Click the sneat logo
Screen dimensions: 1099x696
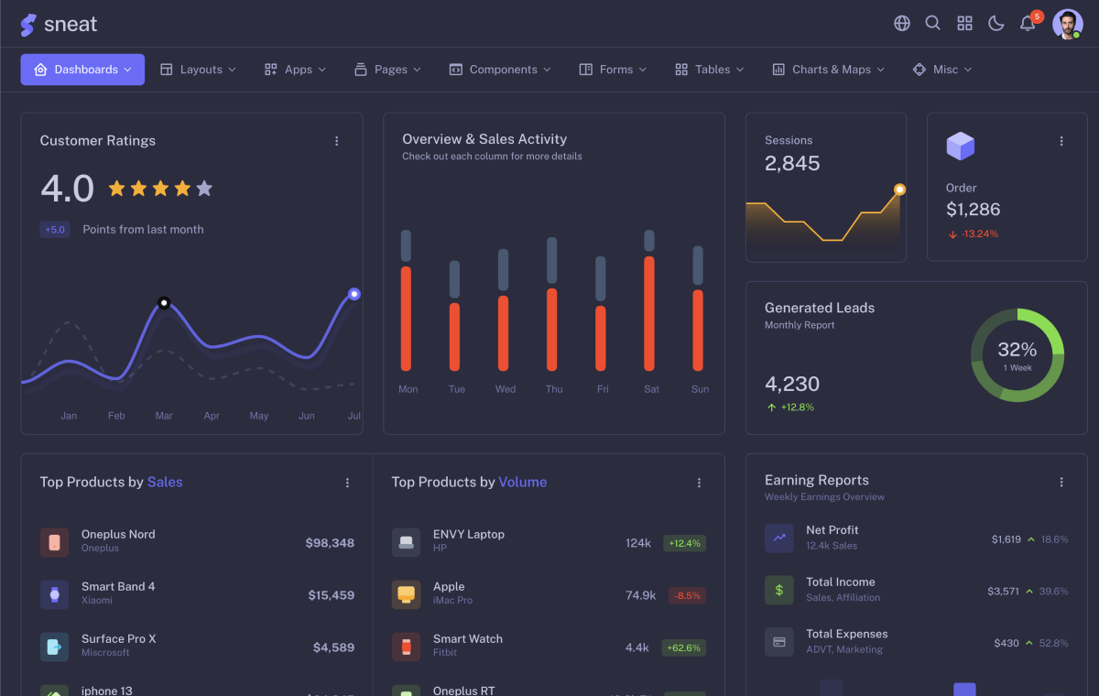(59, 24)
